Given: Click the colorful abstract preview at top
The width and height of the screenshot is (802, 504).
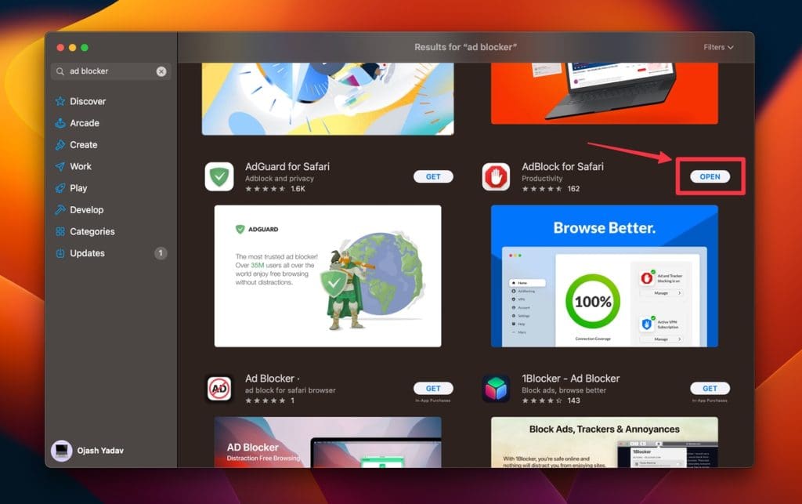Looking at the screenshot, I should (x=328, y=99).
